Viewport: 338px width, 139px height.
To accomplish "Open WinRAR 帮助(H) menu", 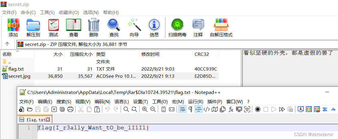I will (111, 13).
